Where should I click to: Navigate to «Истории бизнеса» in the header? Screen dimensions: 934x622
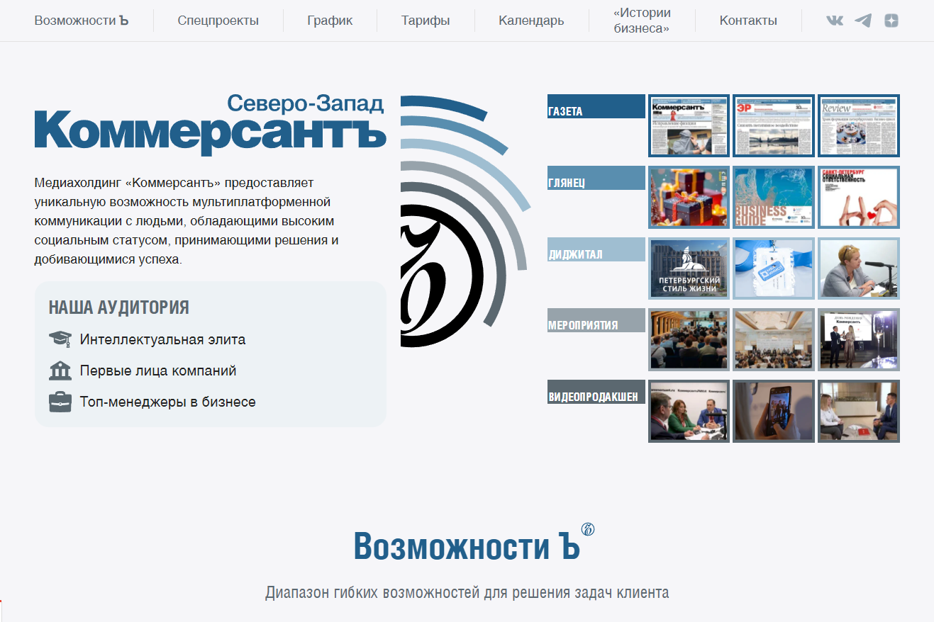[640, 20]
